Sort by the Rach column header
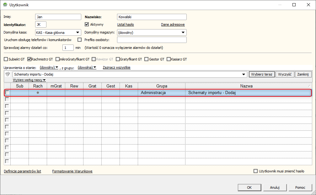 38,86
